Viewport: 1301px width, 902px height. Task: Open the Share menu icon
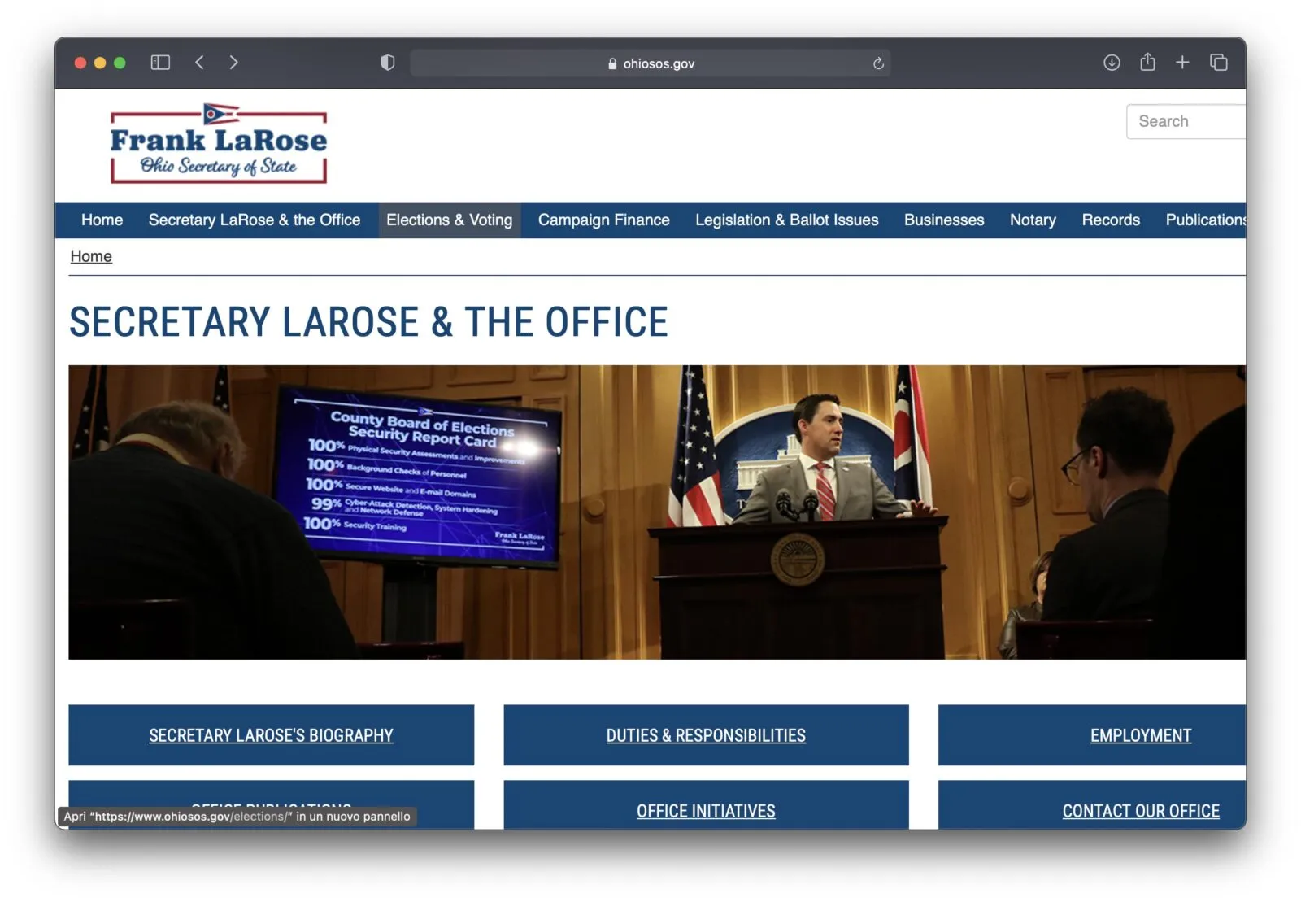1147,62
